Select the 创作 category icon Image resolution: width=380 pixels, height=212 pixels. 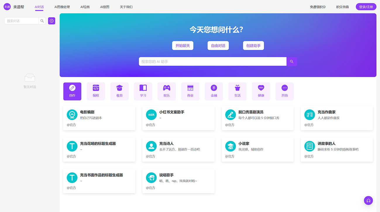tap(72, 91)
